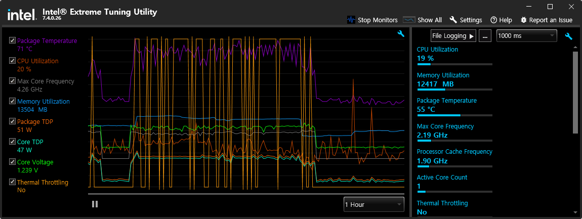Image resolution: width=582 pixels, height=219 pixels.
Task: Start File Logging
Action: coord(453,36)
